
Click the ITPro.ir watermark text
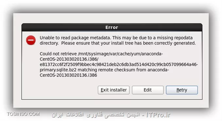click(158, 115)
